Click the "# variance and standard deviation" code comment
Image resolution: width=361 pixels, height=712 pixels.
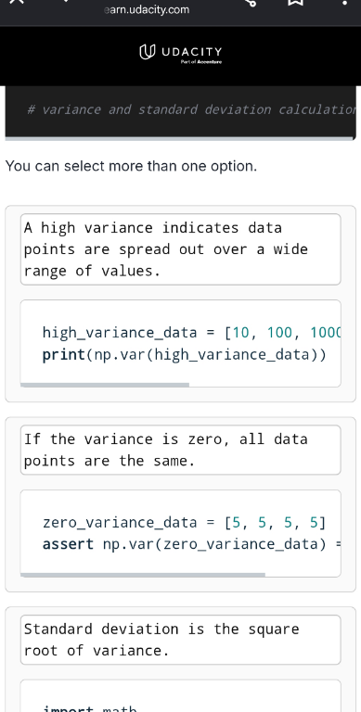(x=191, y=109)
